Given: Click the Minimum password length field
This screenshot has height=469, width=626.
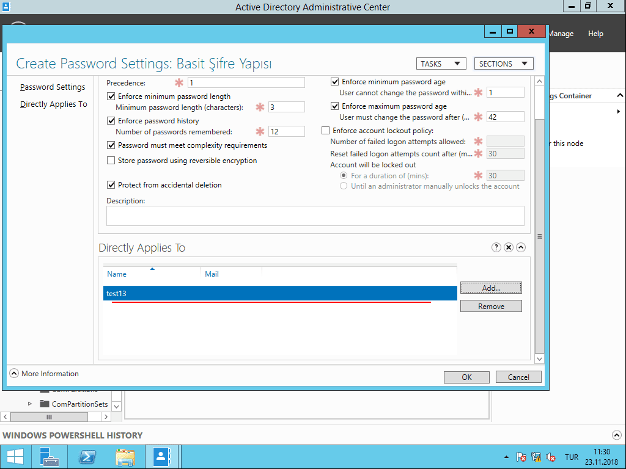Looking at the screenshot, I should click(286, 107).
